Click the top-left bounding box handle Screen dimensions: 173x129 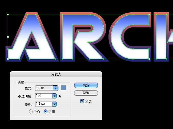(x=8, y=15)
